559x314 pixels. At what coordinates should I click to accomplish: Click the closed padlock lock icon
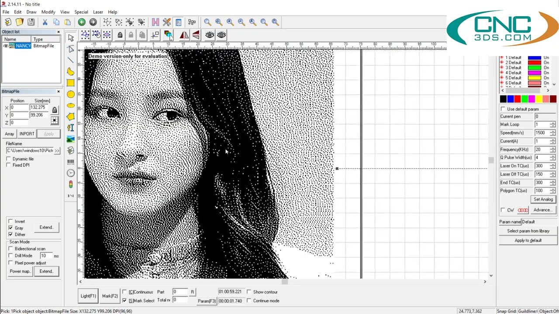coord(120,35)
